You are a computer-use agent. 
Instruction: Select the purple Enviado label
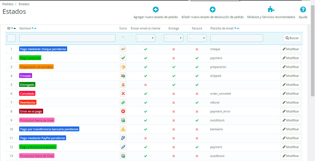pyautogui.click(x=26, y=76)
